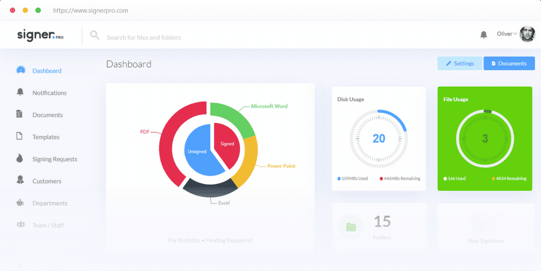
Task: Focus the Search for files and folders field
Action: [144, 37]
